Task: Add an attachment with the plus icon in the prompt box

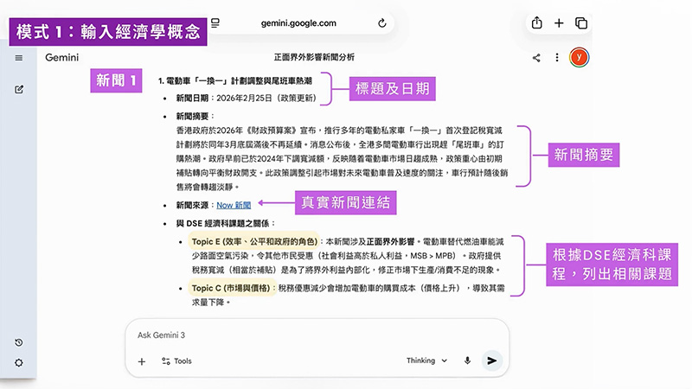Action: (142, 361)
